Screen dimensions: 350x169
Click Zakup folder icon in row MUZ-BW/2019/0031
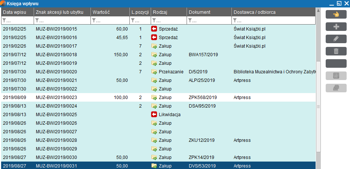click(x=154, y=166)
